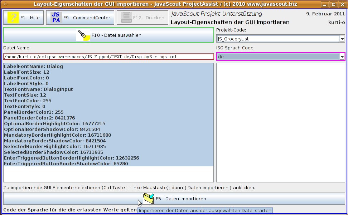Select the LabelFontName: Dialog list entry
Screen dimensions: 348x215
pos(33,66)
